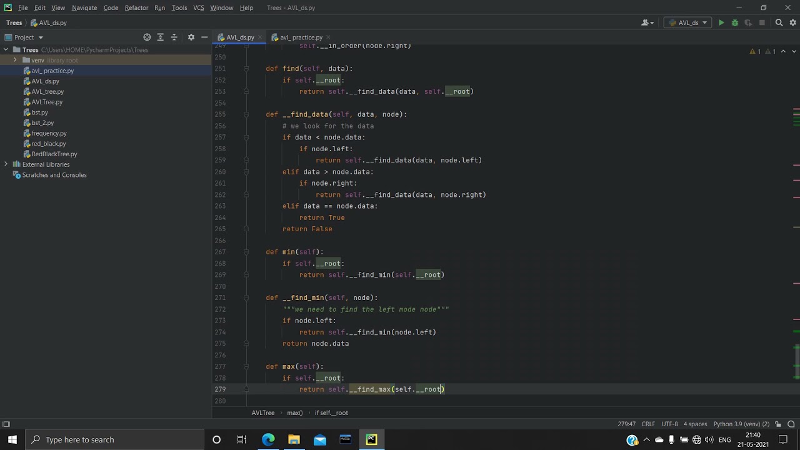The image size is (800, 450).
Task: Open the Navigate menu
Action: 84,7
